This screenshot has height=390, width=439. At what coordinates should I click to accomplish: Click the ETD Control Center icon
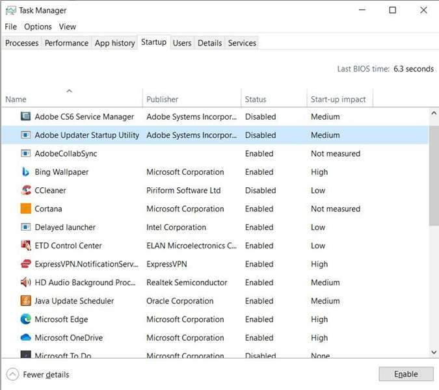tap(26, 246)
